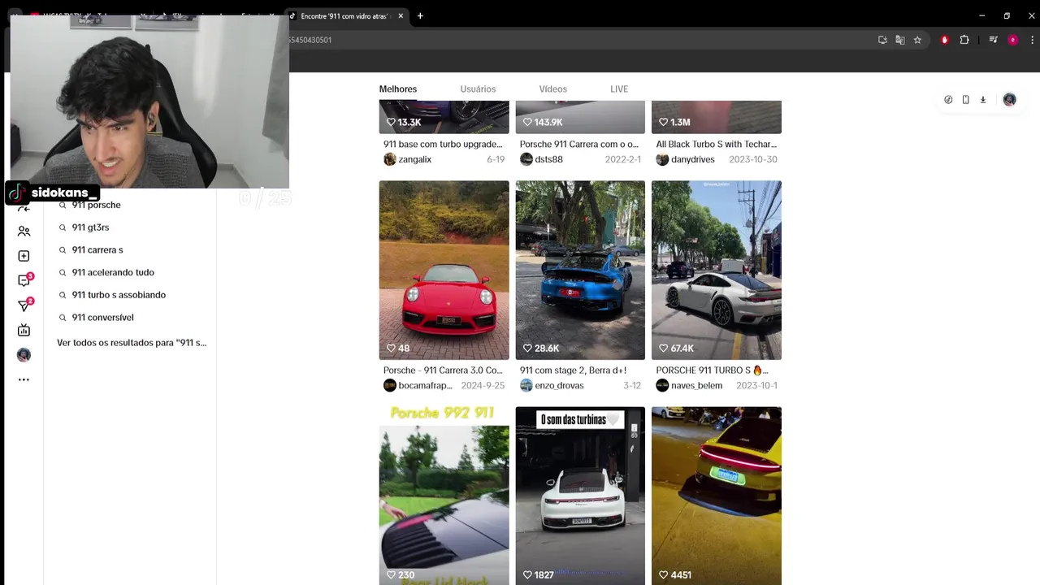Image resolution: width=1040 pixels, height=585 pixels.
Task: Switch to the Melhores tab
Action: click(x=398, y=89)
